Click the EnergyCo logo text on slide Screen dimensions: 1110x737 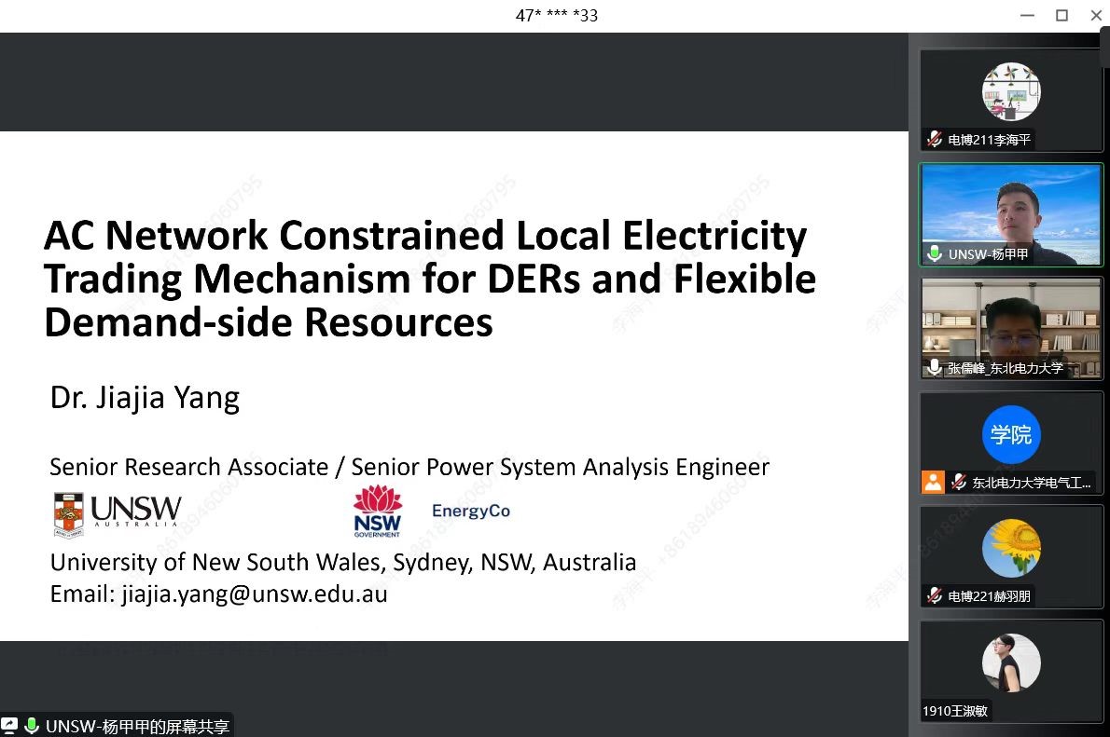pyautogui.click(x=471, y=511)
